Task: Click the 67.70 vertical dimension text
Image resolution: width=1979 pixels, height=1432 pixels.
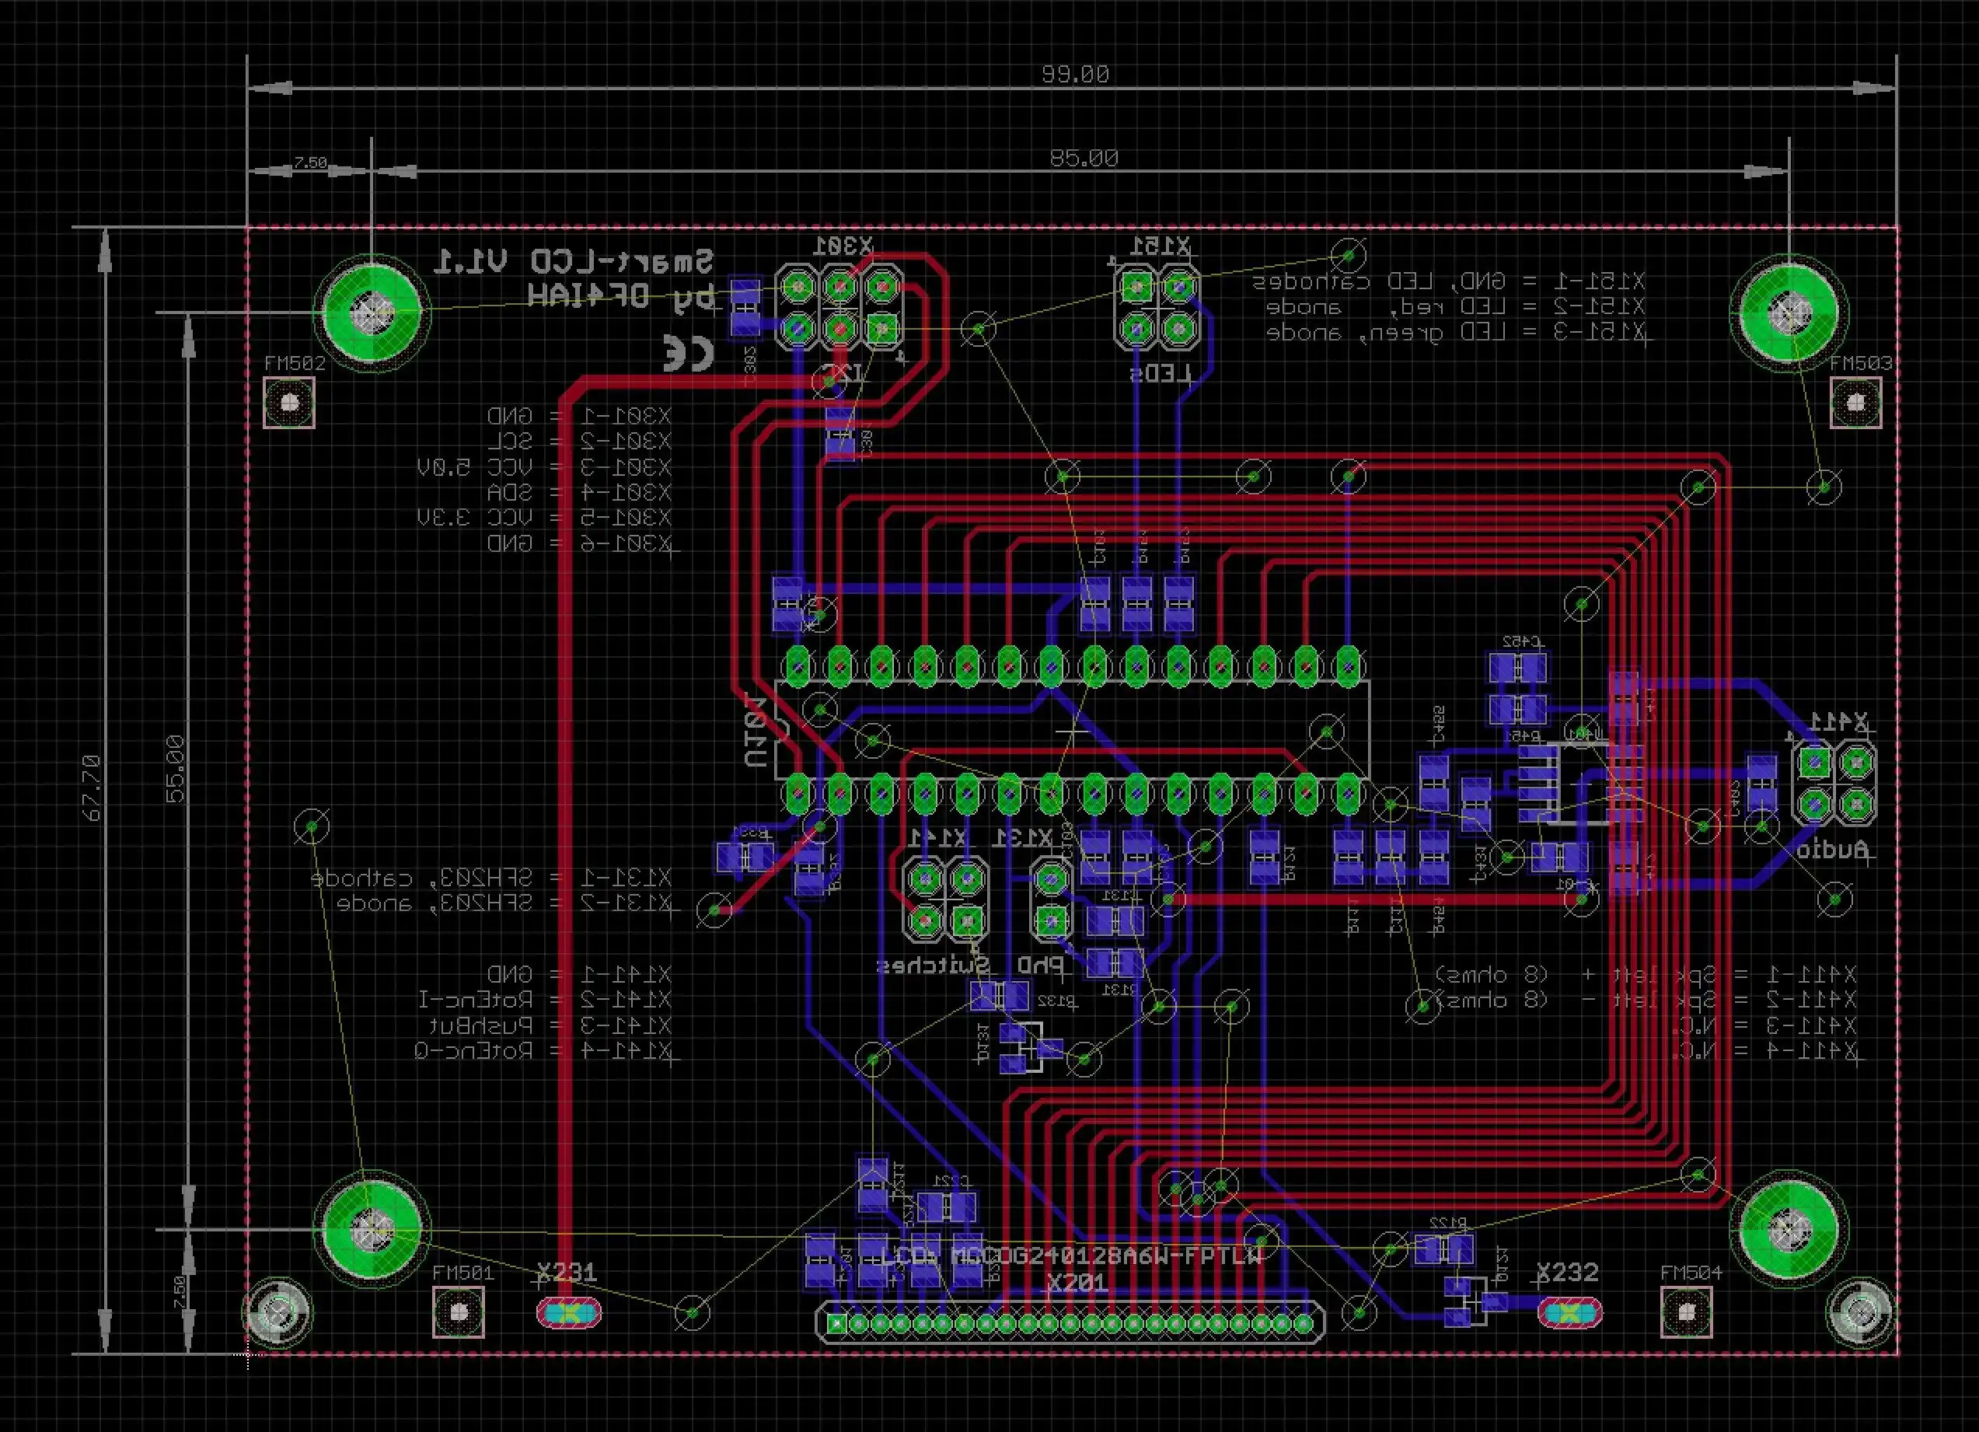Action: (93, 788)
